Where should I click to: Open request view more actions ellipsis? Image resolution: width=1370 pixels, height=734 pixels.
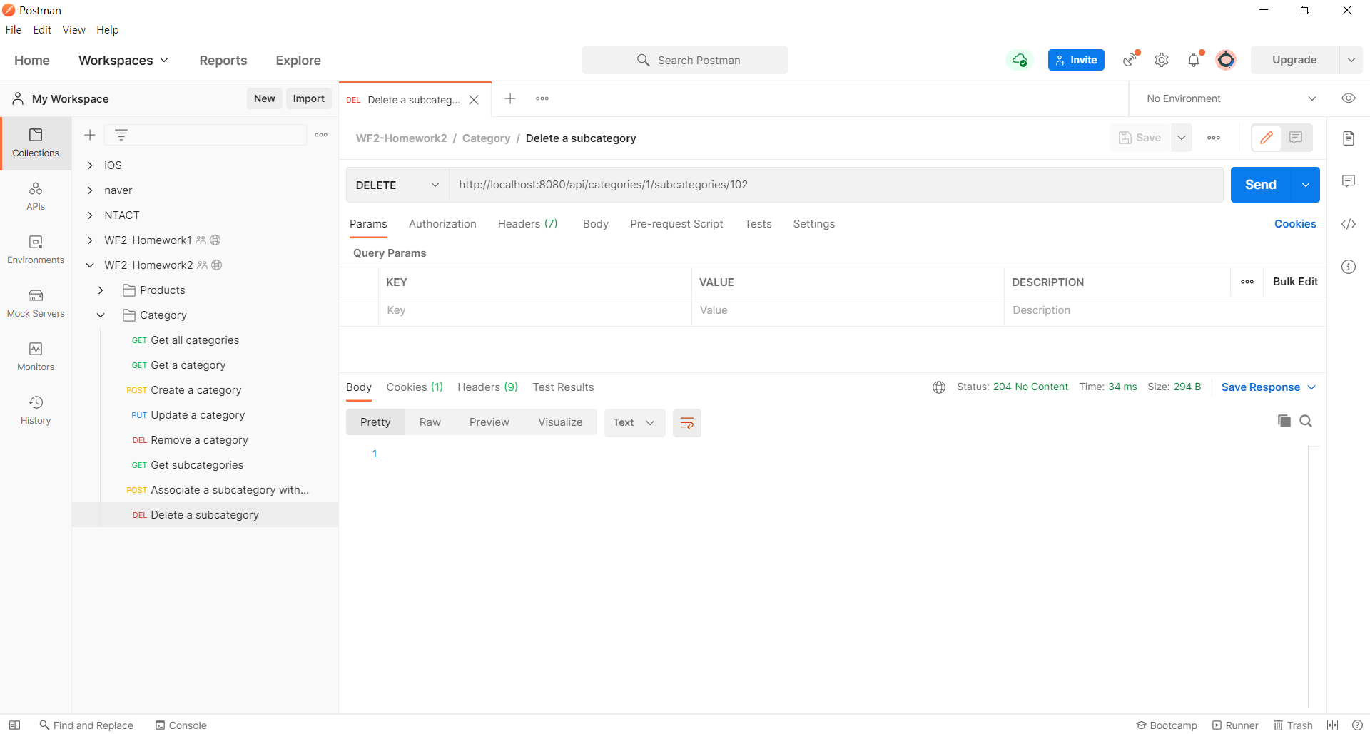[x=1214, y=138]
